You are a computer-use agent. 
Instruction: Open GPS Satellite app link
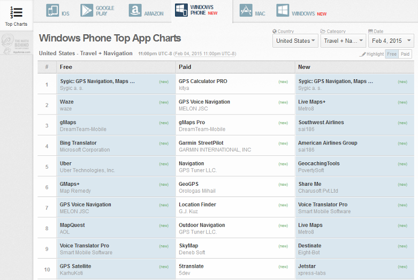point(75,266)
